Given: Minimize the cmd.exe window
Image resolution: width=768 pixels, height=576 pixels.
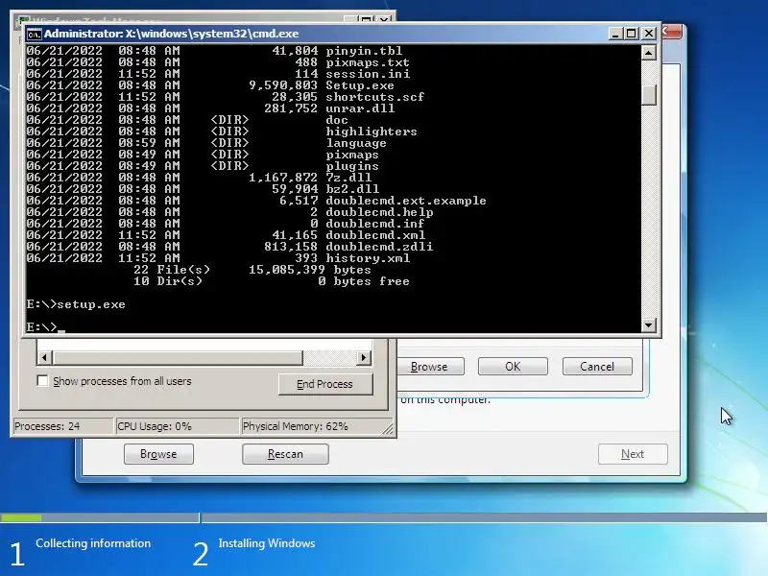Looking at the screenshot, I should click(615, 34).
